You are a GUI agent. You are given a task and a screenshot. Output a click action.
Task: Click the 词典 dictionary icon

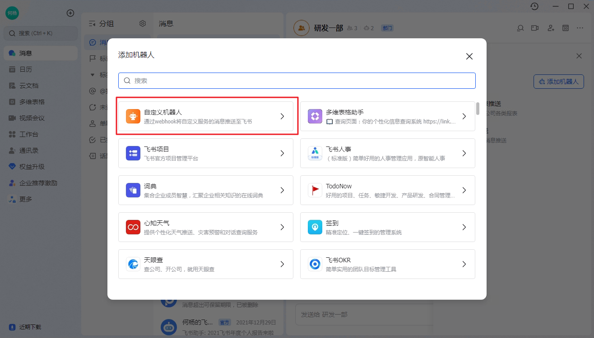133,190
